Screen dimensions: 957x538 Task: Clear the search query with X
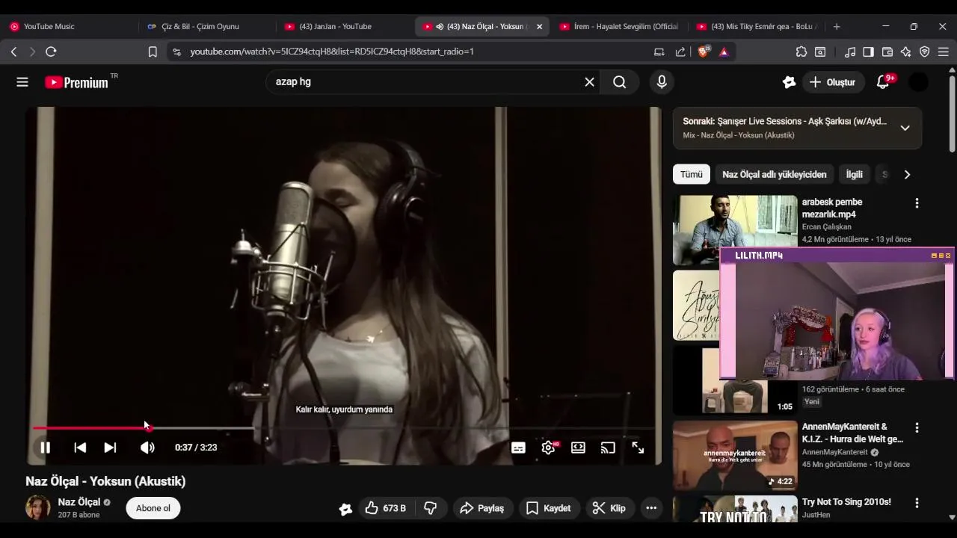click(589, 82)
